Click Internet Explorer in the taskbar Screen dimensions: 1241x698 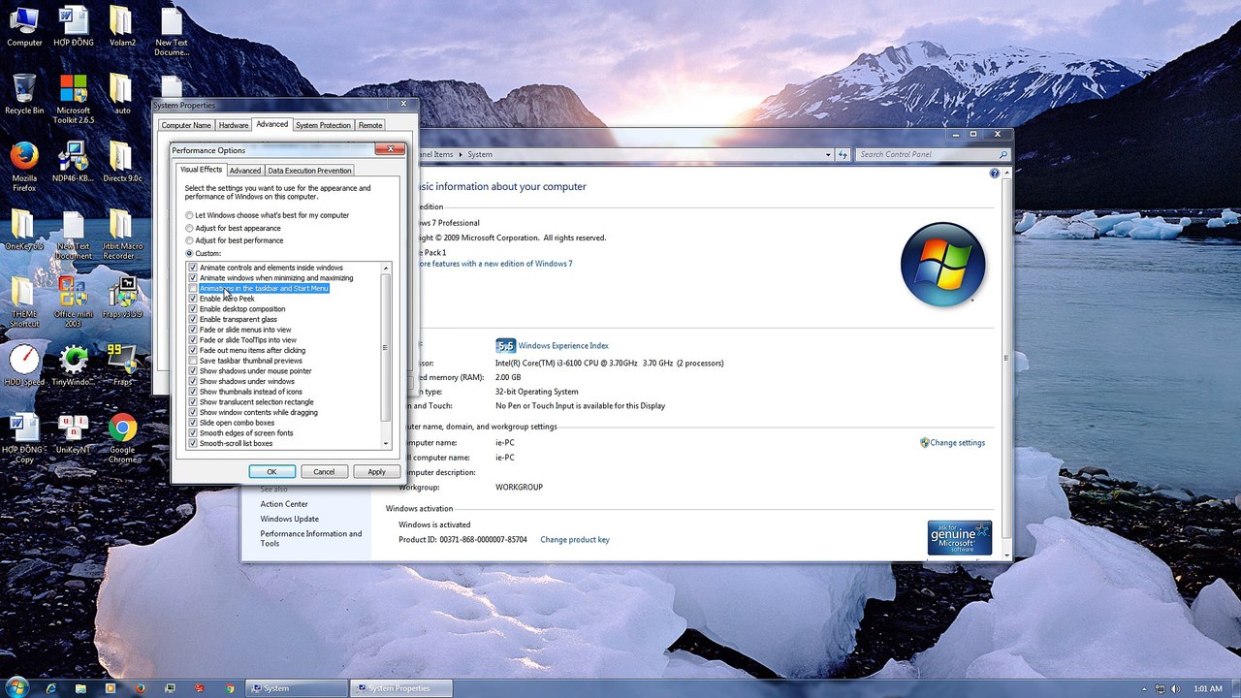tap(50, 688)
